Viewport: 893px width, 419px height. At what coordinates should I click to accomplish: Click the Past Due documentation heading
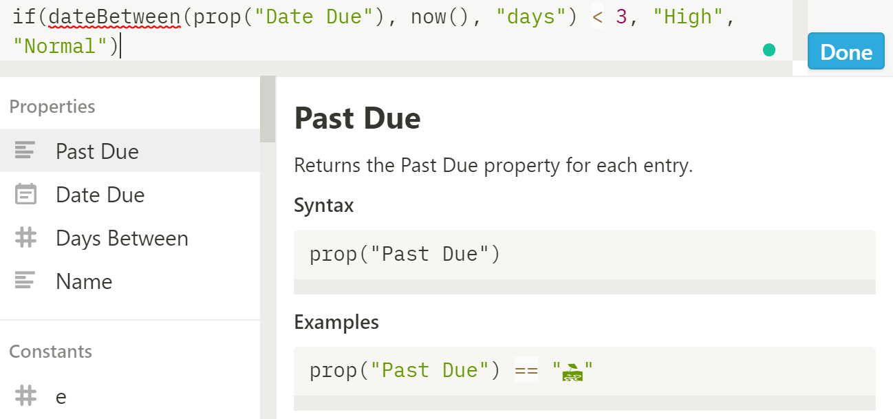(357, 118)
